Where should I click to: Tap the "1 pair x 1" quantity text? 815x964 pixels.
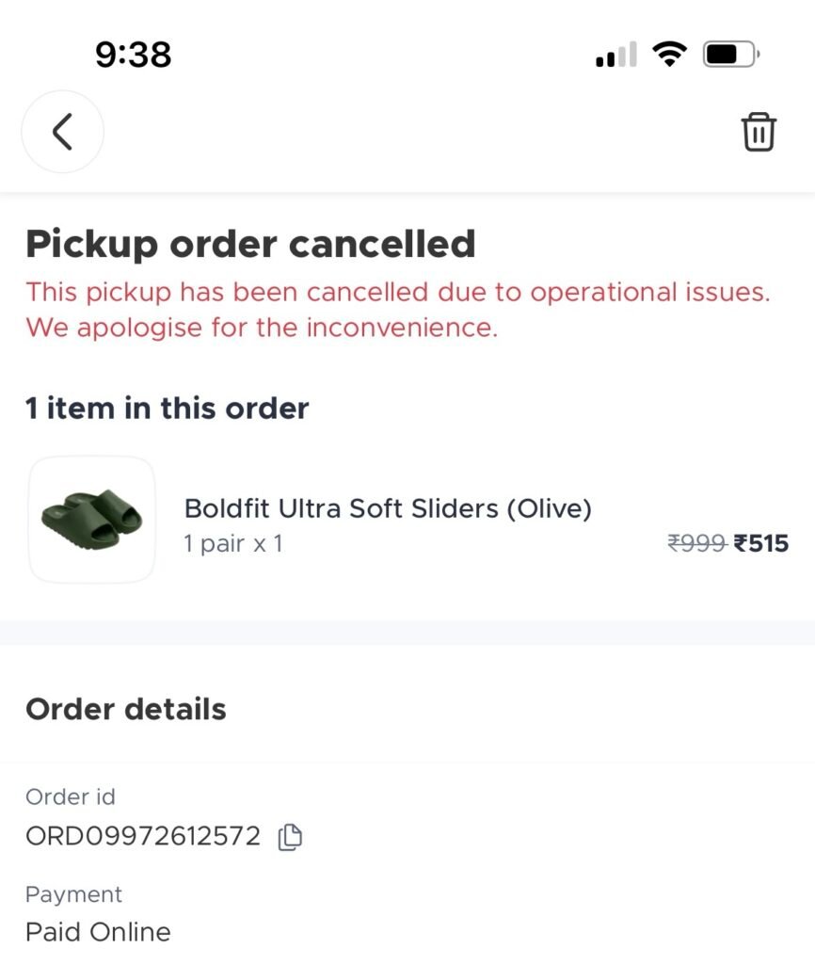click(233, 543)
